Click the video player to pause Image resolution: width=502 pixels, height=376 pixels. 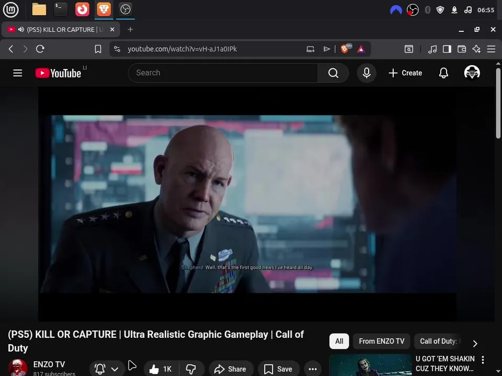coord(248,204)
